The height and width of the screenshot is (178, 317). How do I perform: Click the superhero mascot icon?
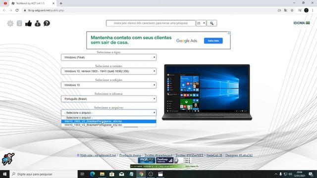coord(8,159)
